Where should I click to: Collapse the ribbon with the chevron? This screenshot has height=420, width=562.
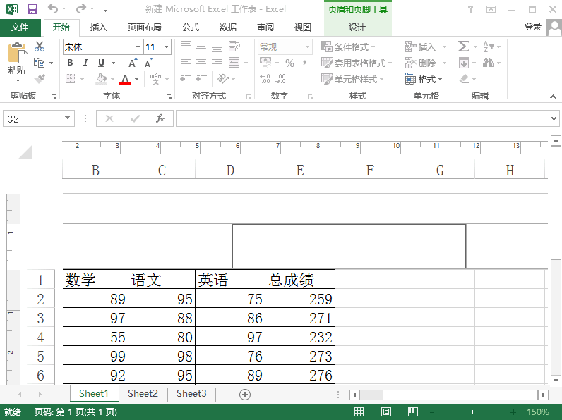pyautogui.click(x=553, y=97)
